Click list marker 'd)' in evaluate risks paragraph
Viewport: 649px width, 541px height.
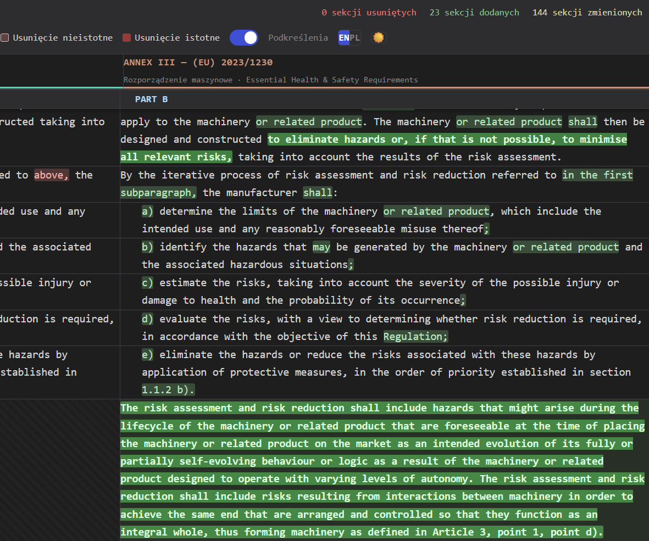[x=147, y=319]
